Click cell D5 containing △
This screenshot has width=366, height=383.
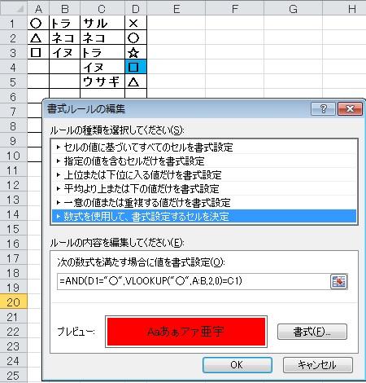click(136, 81)
